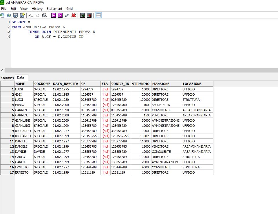
Task: Open a saved SQL file icon
Action: pyautogui.click(x=9, y=15)
